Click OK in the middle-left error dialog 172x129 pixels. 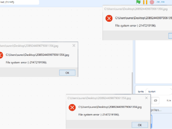[x=67, y=73]
